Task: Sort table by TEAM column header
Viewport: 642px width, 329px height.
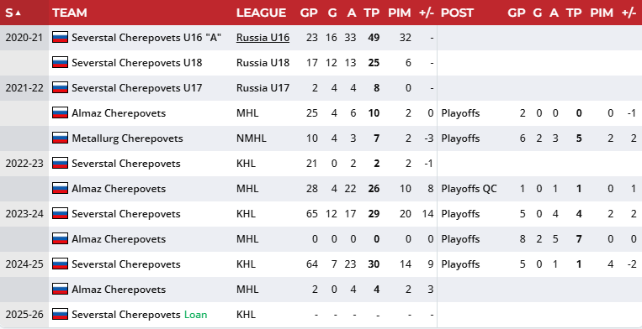Action: pos(70,13)
